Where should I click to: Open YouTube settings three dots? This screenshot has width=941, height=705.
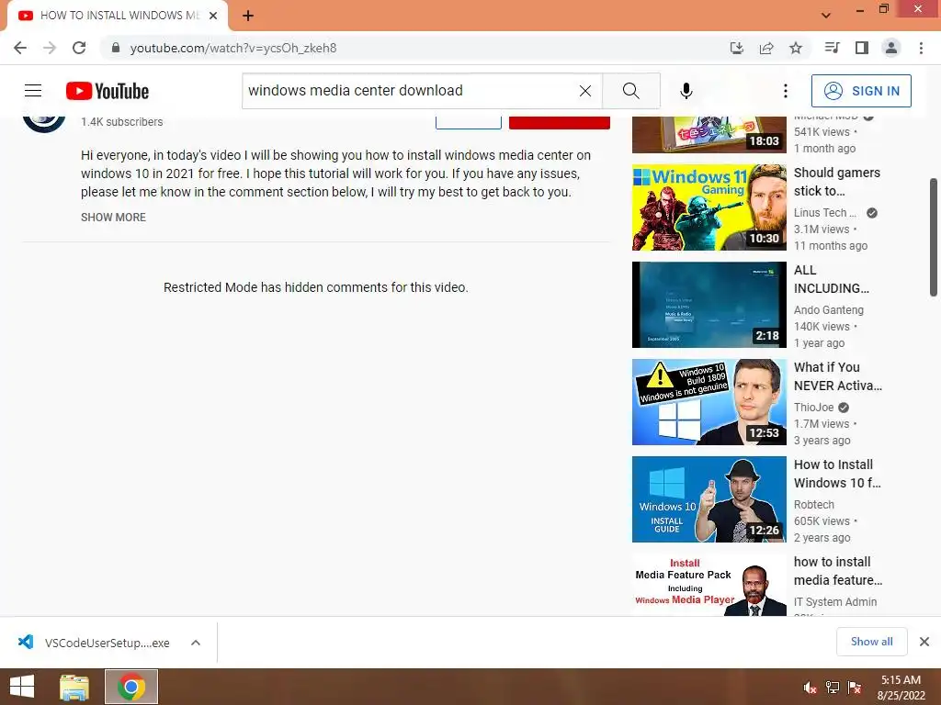pos(786,91)
